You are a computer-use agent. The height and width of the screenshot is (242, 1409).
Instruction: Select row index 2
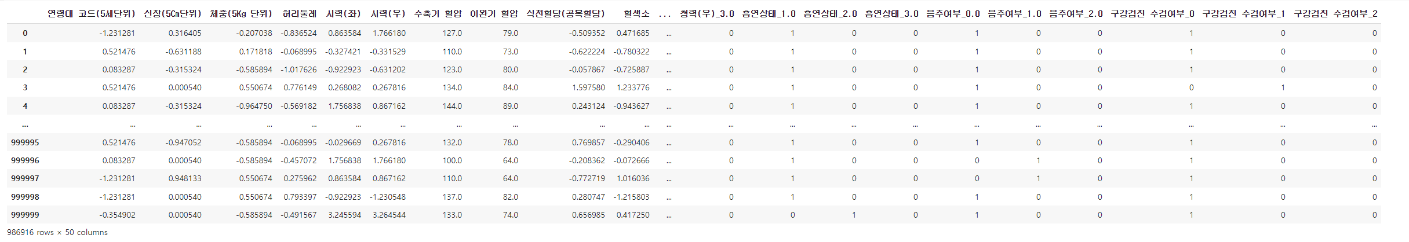25,69
